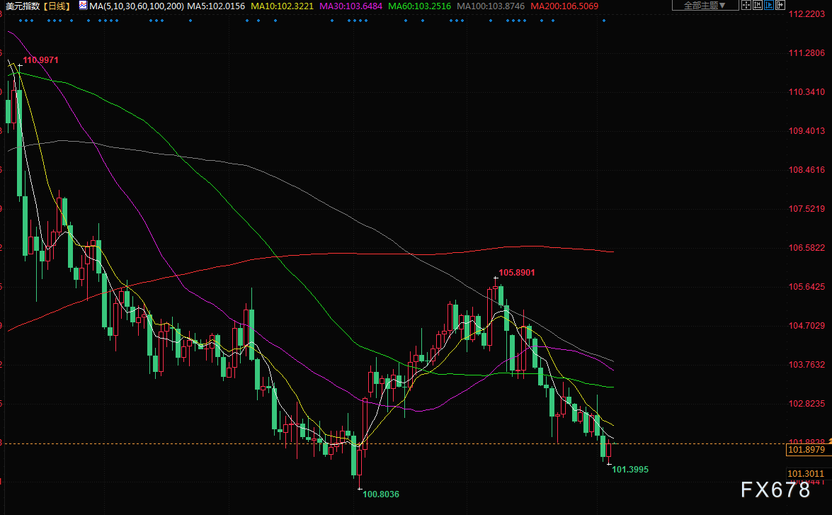
Task: Click the MA5:102.0156 value
Action: point(216,6)
